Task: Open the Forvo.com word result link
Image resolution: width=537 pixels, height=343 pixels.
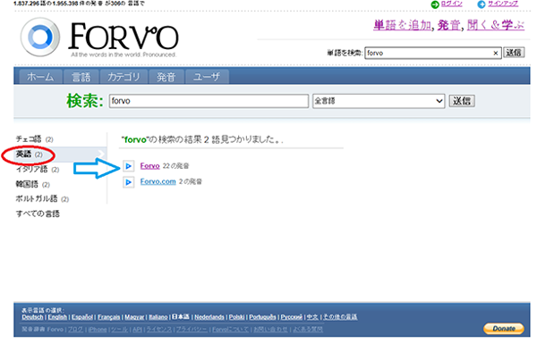Action: [158, 181]
